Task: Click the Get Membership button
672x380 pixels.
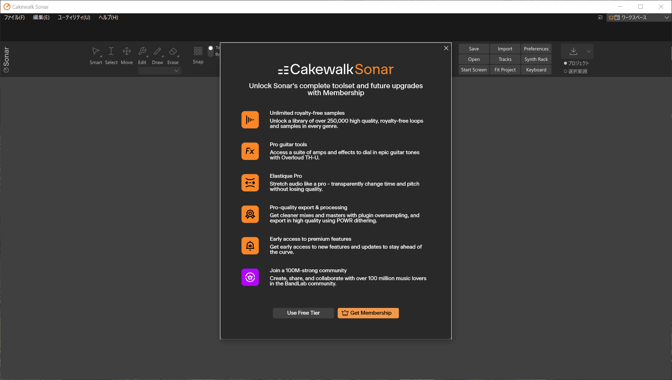Action: 368,313
